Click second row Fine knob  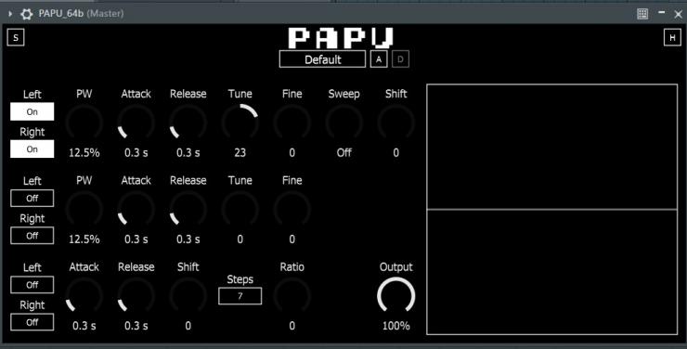click(292, 210)
